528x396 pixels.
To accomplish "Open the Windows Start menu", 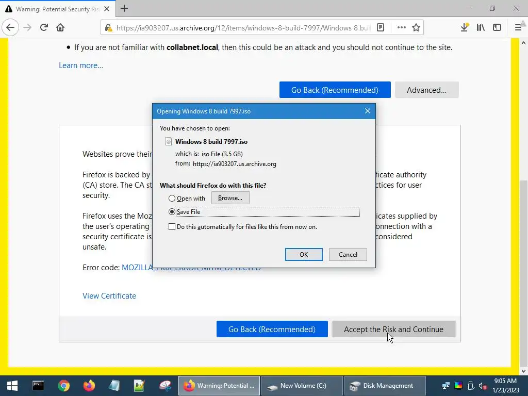I will pos(12,386).
